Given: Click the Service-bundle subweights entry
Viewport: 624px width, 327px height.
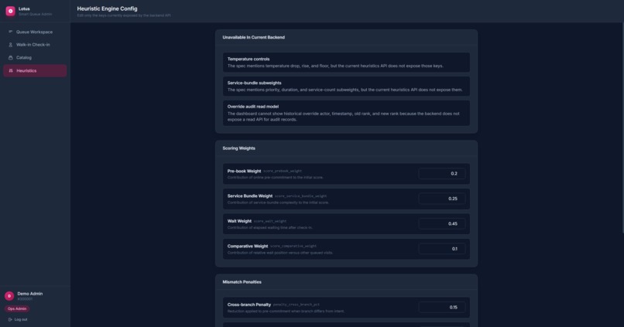Looking at the screenshot, I should pos(346,87).
